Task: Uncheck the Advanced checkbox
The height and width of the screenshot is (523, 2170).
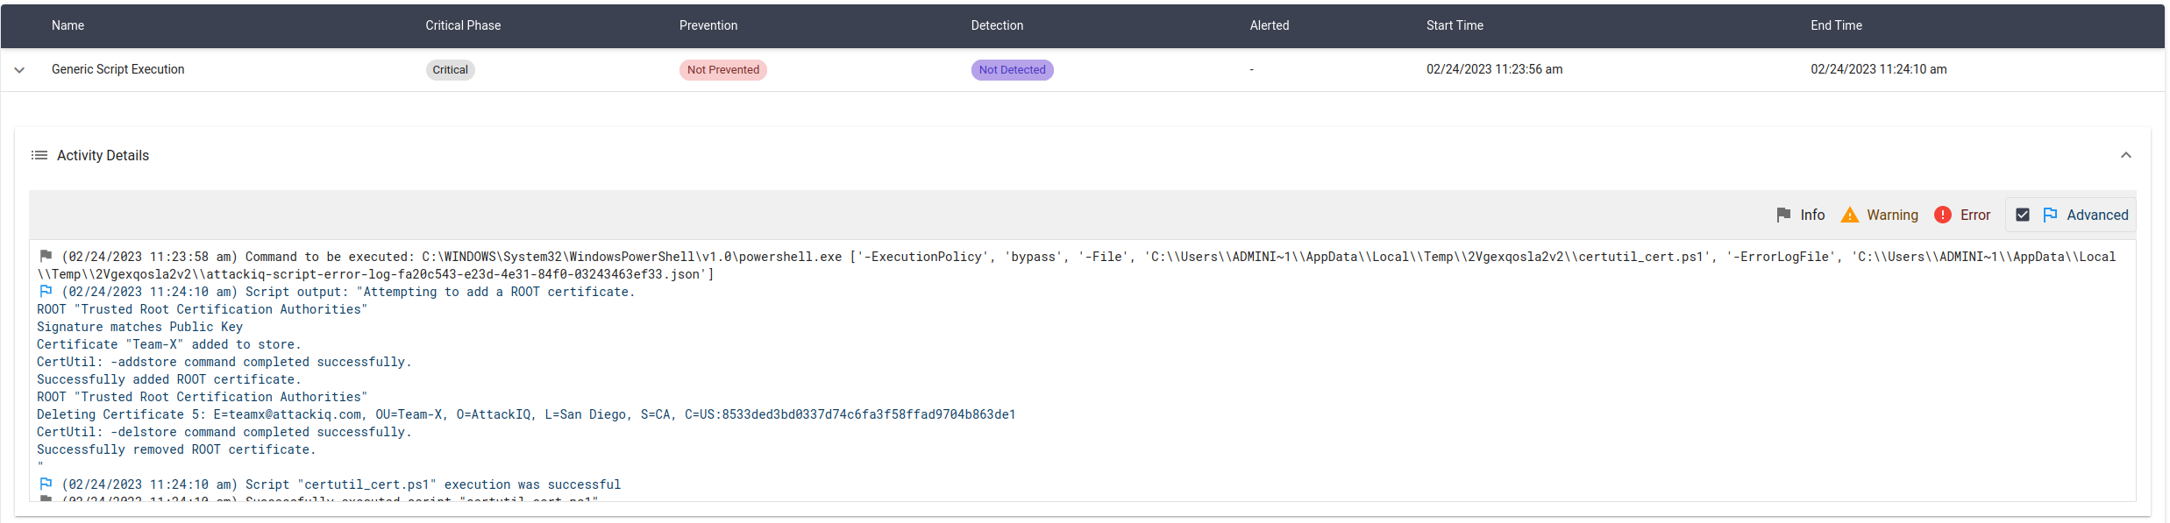Action: tap(2023, 215)
